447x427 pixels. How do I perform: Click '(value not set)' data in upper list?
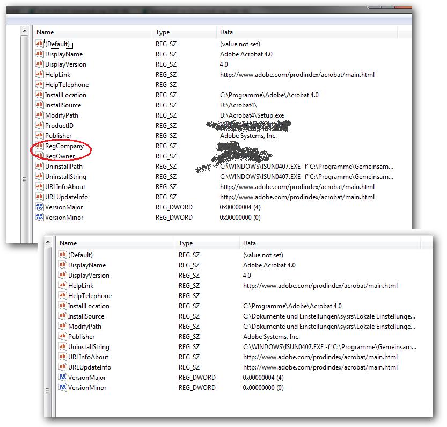(x=240, y=44)
